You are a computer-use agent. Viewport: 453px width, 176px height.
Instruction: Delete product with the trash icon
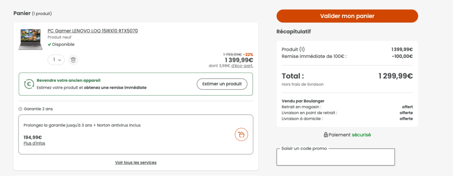[x=73, y=59]
